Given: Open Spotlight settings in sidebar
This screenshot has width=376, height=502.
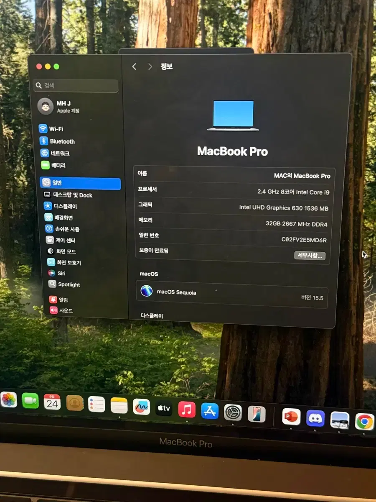Looking at the screenshot, I should click(64, 284).
